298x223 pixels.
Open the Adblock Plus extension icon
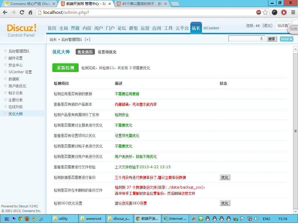pos(259,12)
